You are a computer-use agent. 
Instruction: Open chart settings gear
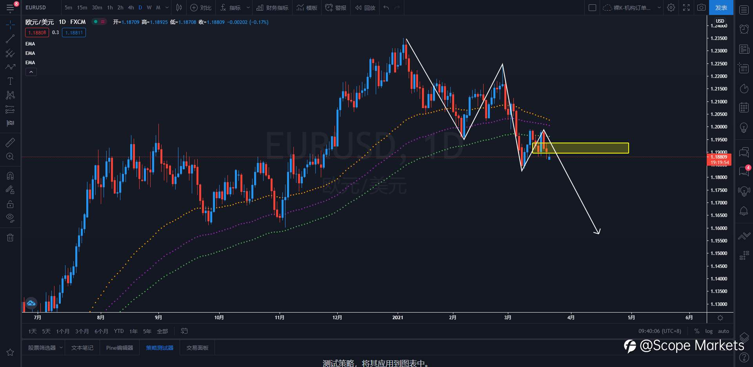pyautogui.click(x=671, y=7)
